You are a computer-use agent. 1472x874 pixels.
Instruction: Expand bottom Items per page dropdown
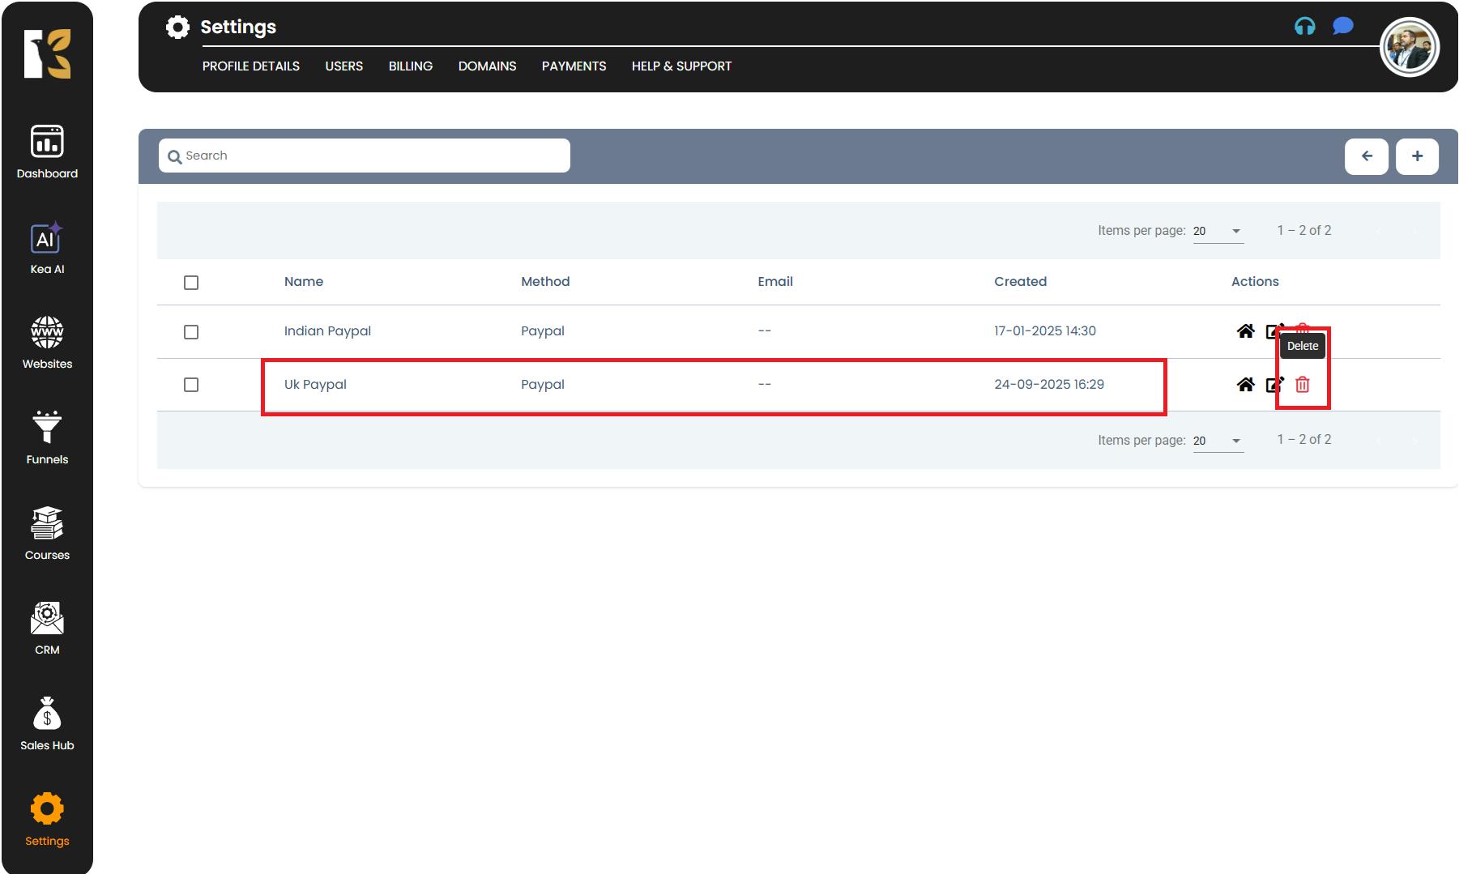[1218, 441]
